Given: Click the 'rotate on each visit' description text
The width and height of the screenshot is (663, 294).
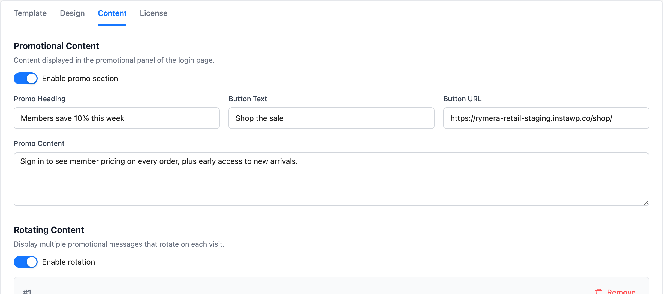Looking at the screenshot, I should (x=119, y=244).
